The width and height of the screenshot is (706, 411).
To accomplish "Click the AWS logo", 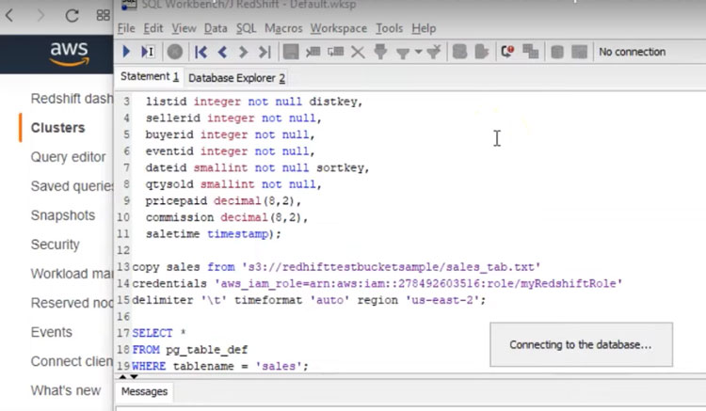I will point(69,55).
